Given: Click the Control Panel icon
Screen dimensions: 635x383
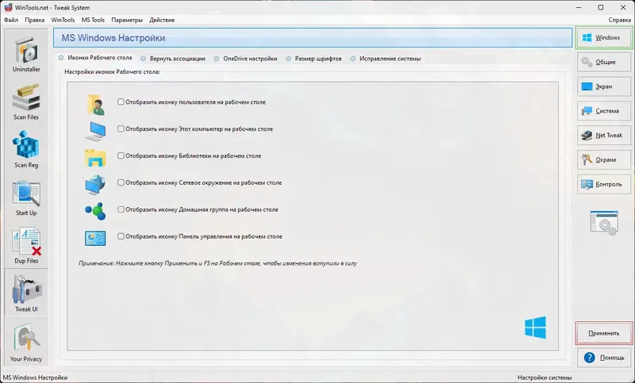Looking at the screenshot, I should pos(95,238).
